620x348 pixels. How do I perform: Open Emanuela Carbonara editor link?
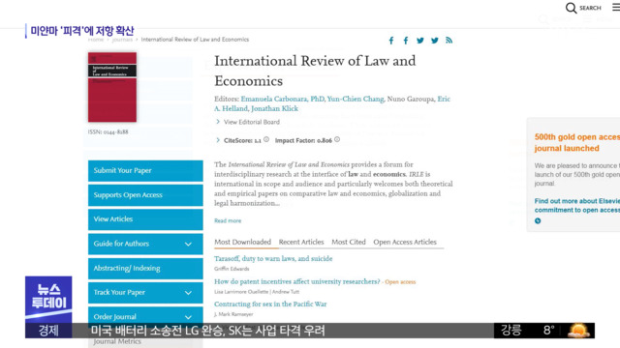[283, 99]
